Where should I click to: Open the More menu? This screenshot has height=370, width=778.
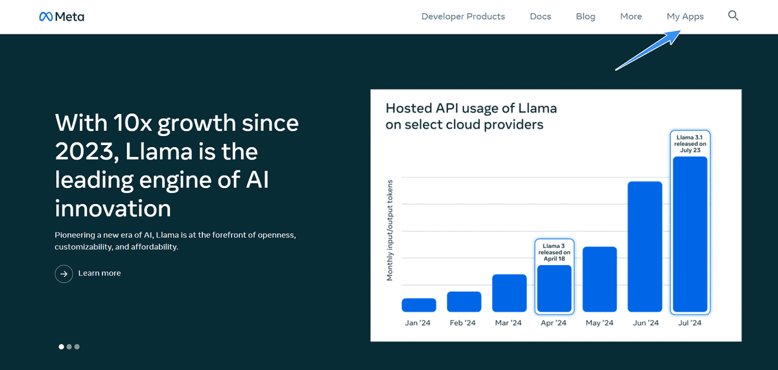[631, 17]
